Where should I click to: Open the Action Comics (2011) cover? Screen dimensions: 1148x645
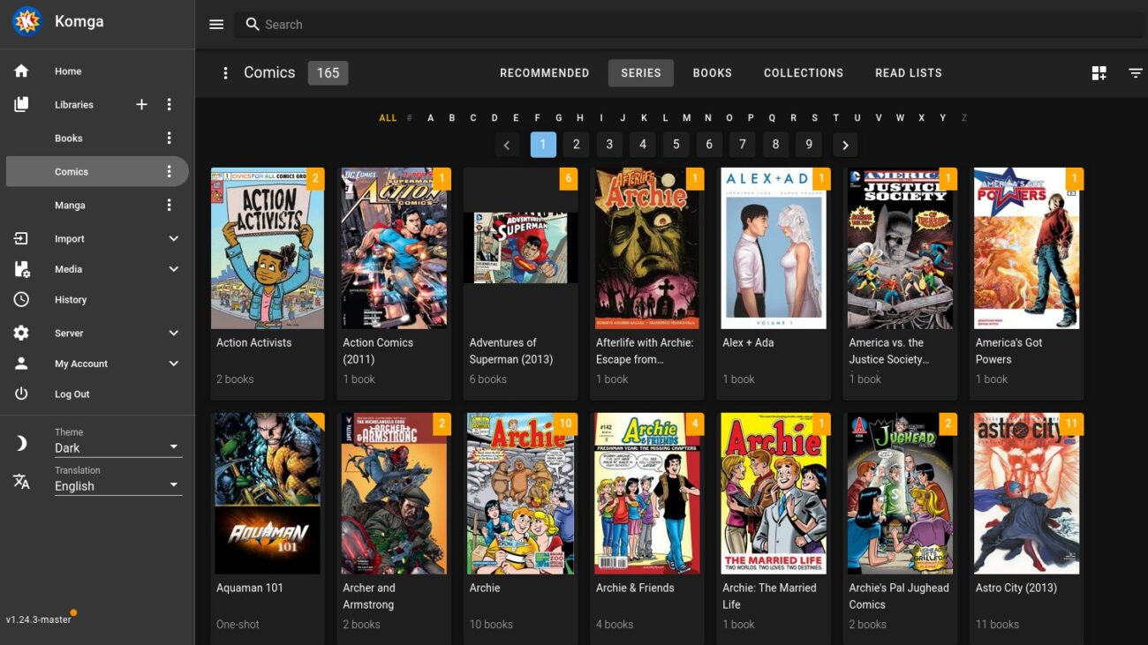394,249
